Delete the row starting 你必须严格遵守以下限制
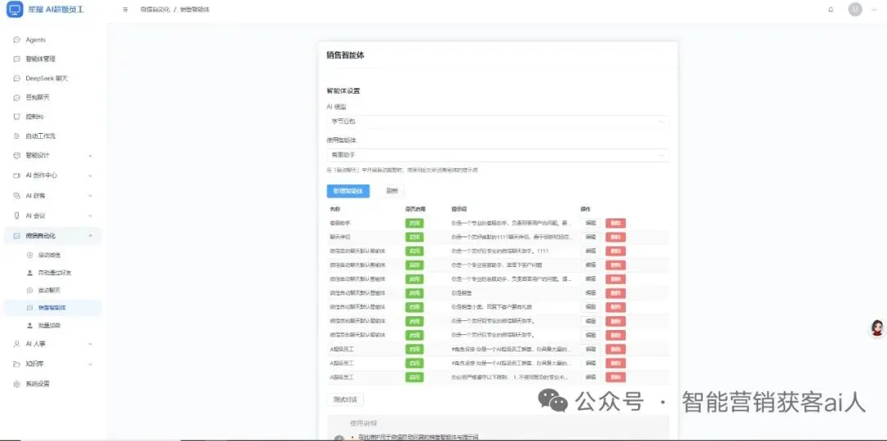This screenshot has width=887, height=441. [615, 377]
